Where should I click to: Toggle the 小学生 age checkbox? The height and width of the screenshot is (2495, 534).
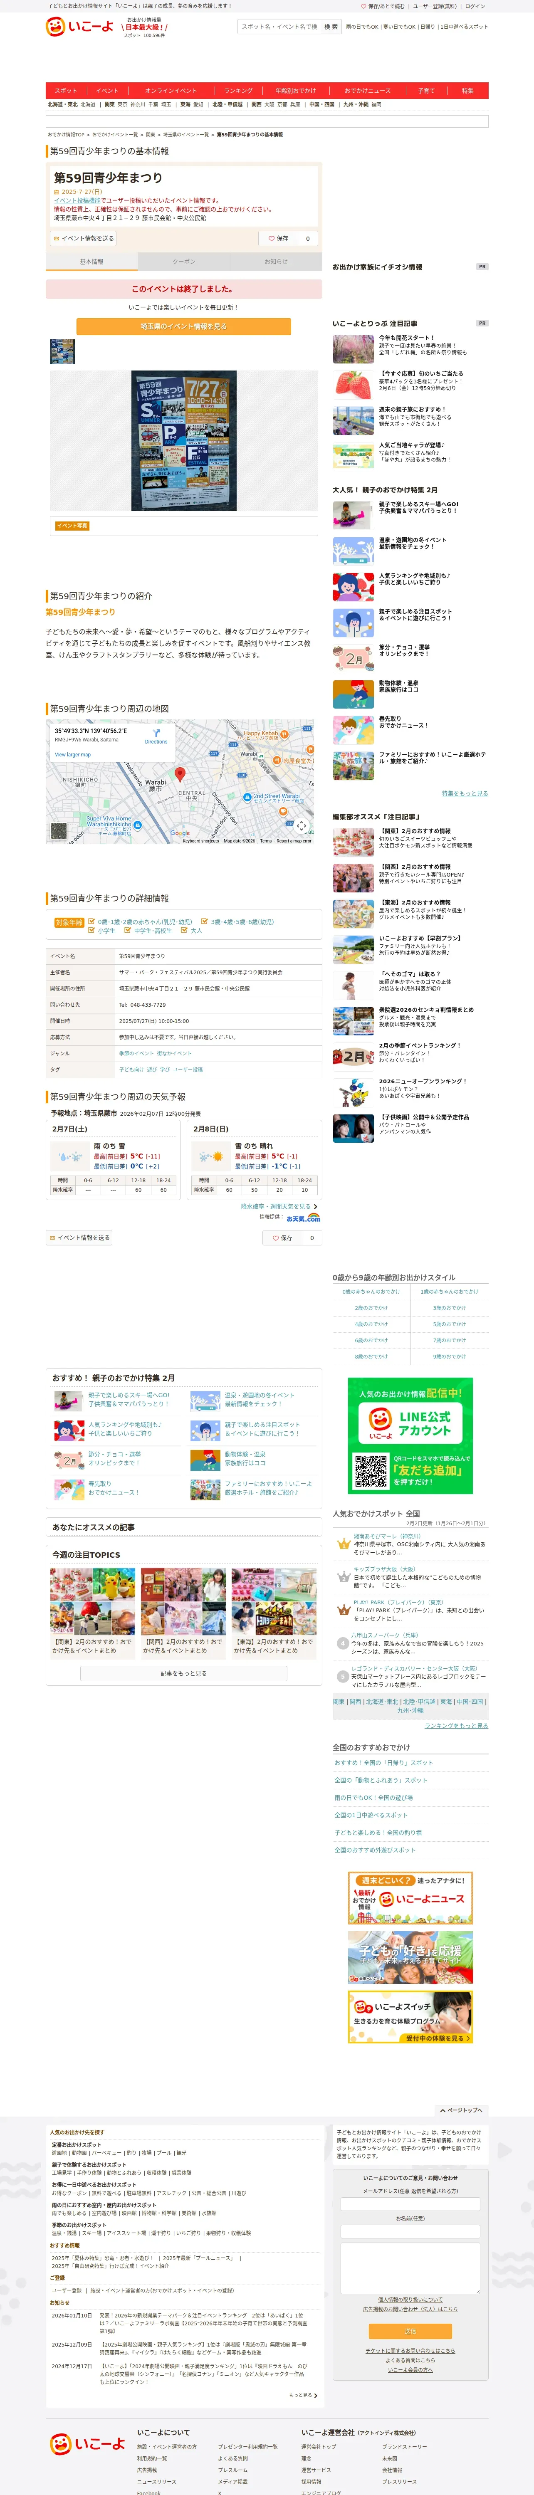click(x=92, y=931)
